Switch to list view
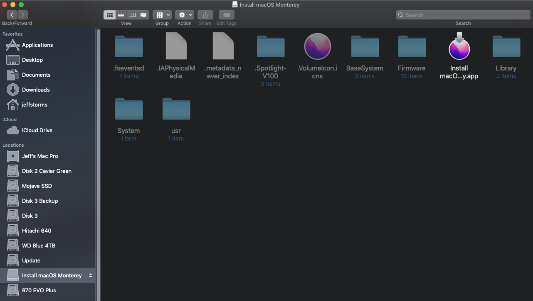Viewport: 533px width, 301px height. point(121,15)
